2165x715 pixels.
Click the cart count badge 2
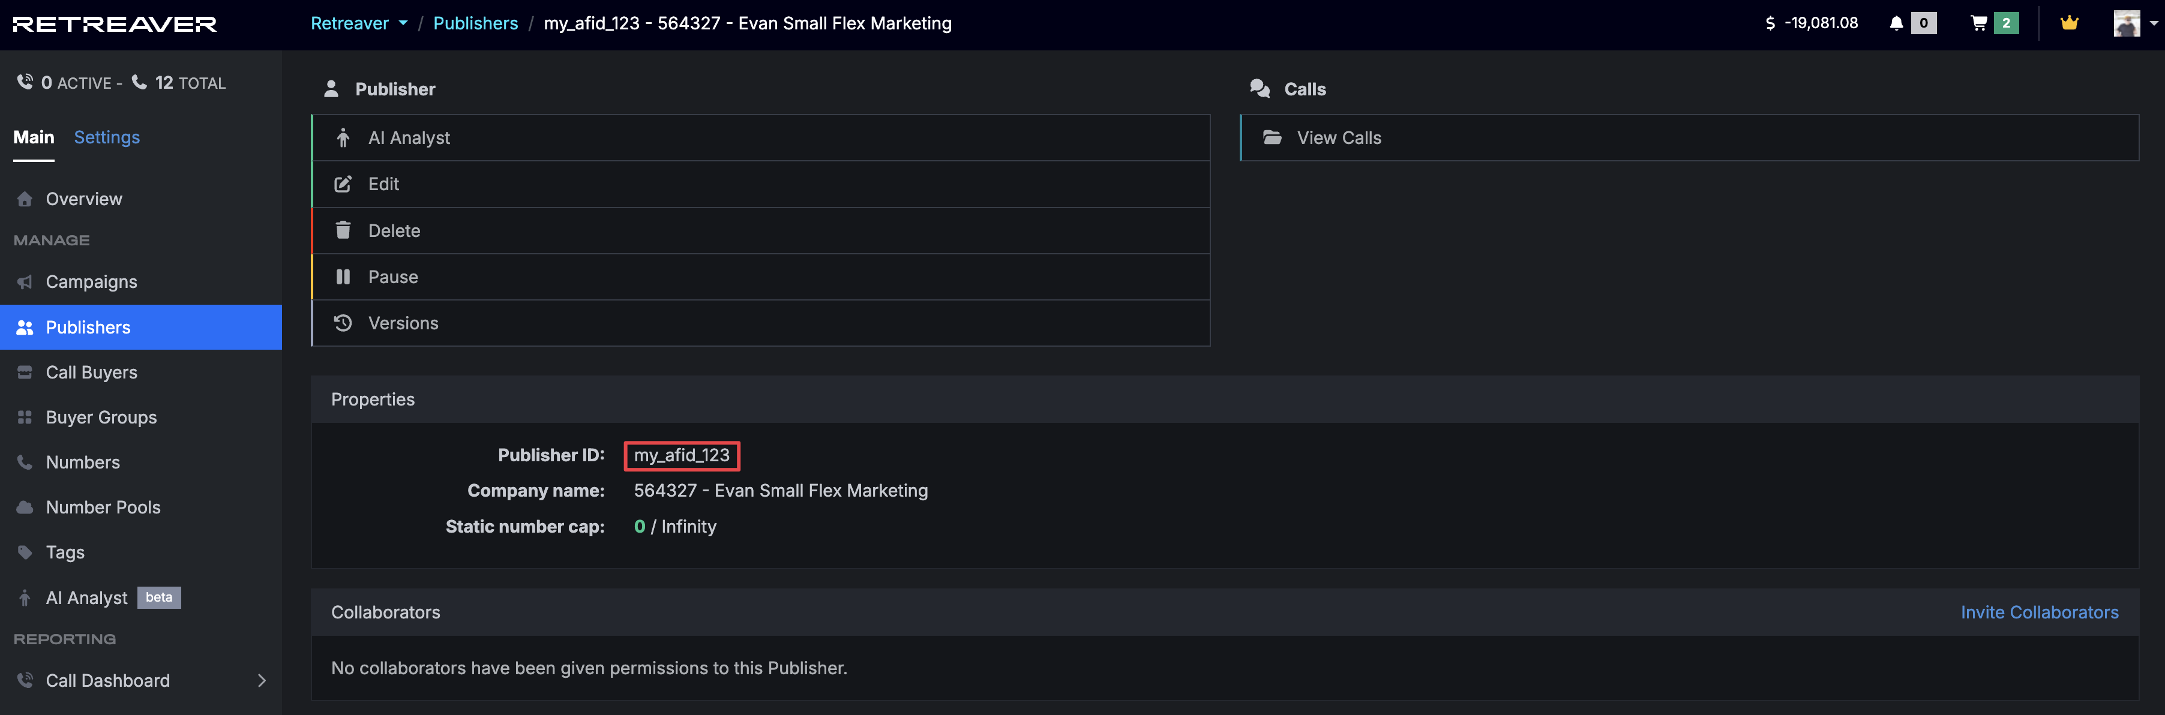pos(2006,23)
